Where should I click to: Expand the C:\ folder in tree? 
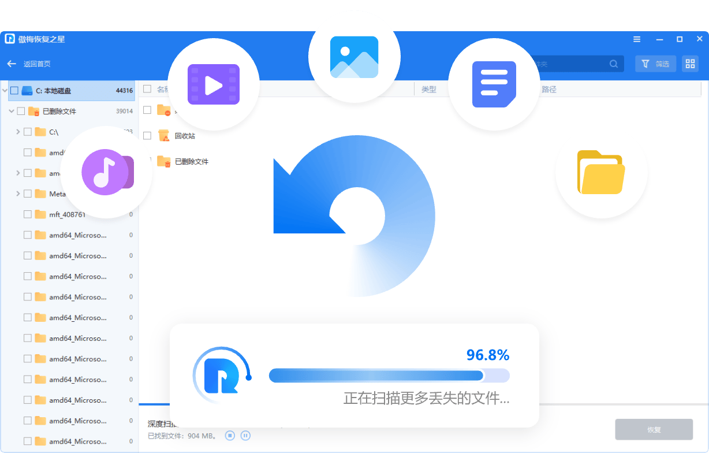[x=18, y=132]
